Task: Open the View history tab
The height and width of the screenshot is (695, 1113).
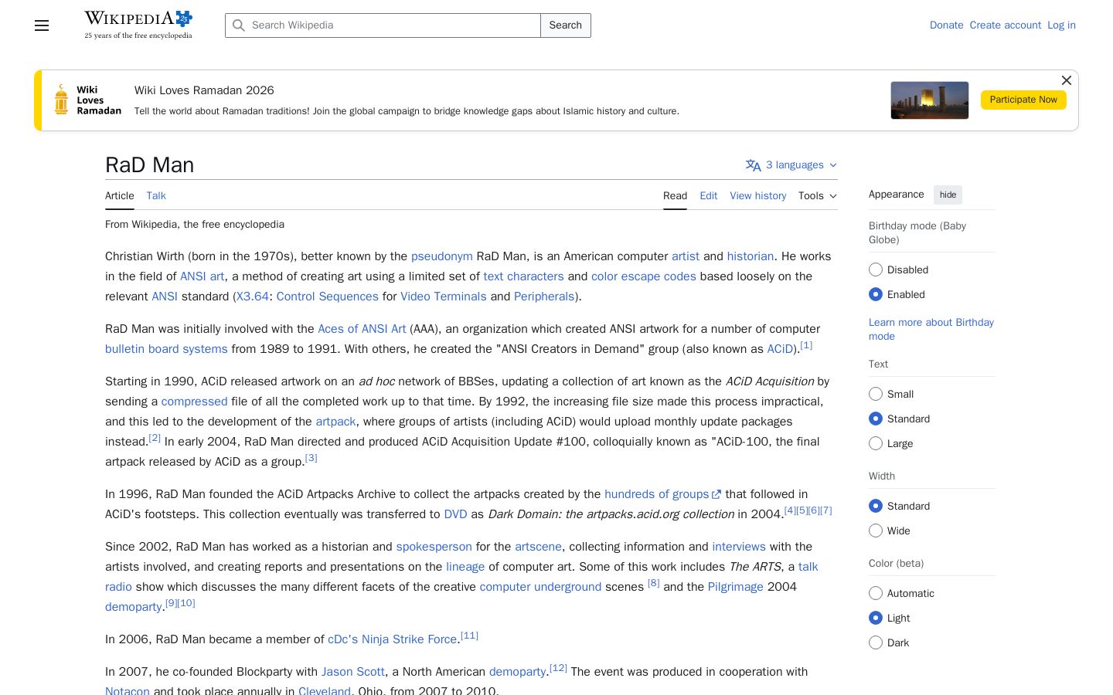Action: 758,196
